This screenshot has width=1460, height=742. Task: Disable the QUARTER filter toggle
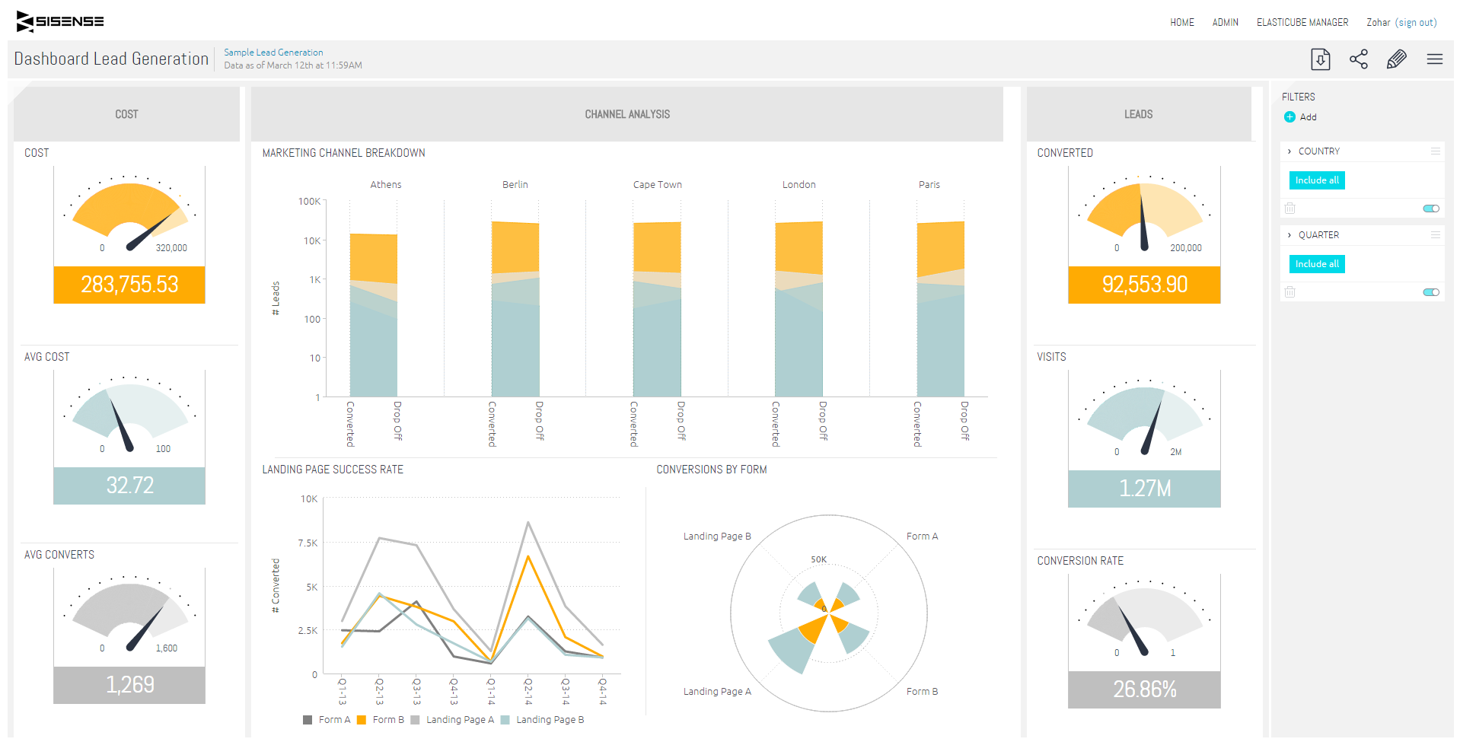1431,292
